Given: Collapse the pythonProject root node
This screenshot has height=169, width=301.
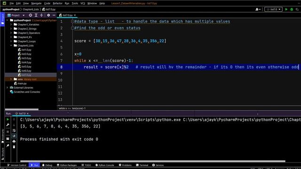Looking at the screenshot, I should click(x=8, y=20).
